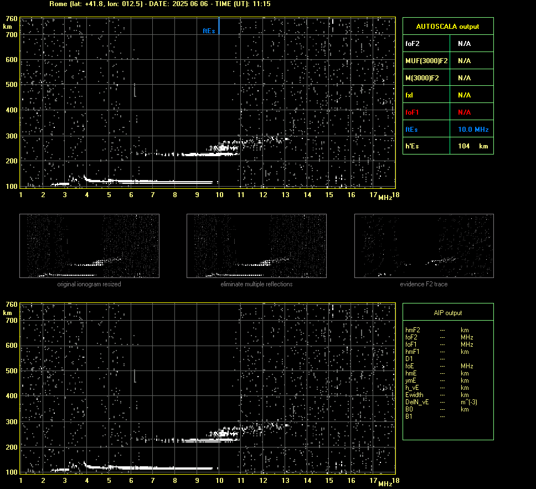Click the blue ftEs marker line in top ionogram

click(219, 25)
